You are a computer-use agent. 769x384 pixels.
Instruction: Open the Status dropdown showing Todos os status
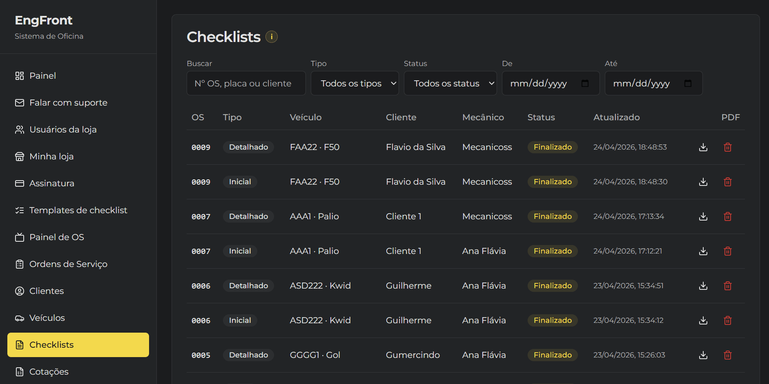pos(450,83)
